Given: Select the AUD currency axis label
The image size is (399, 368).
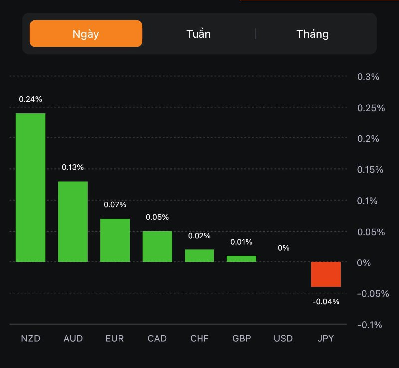Looking at the screenshot, I should [73, 339].
